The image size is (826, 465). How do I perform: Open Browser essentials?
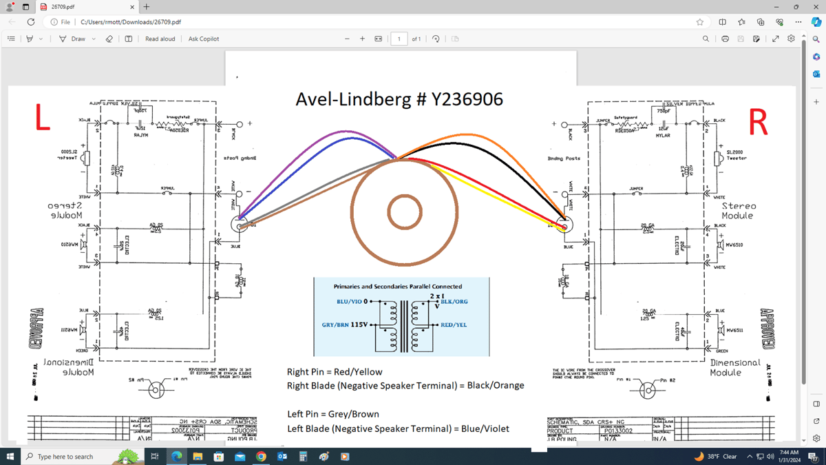(779, 22)
